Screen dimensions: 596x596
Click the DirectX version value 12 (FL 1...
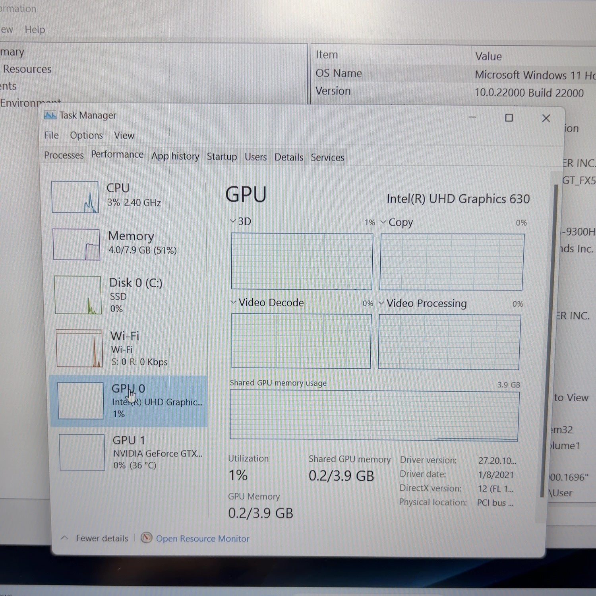(x=495, y=489)
